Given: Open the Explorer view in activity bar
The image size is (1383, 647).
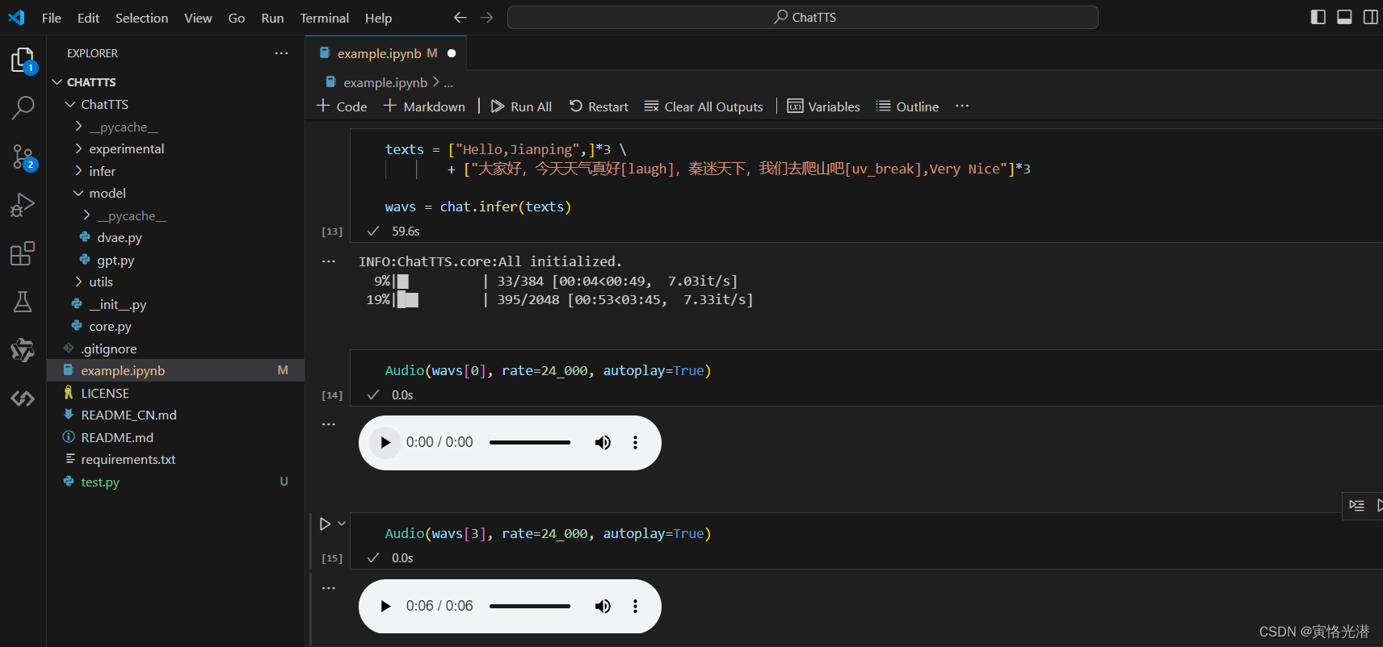Looking at the screenshot, I should pos(23,61).
